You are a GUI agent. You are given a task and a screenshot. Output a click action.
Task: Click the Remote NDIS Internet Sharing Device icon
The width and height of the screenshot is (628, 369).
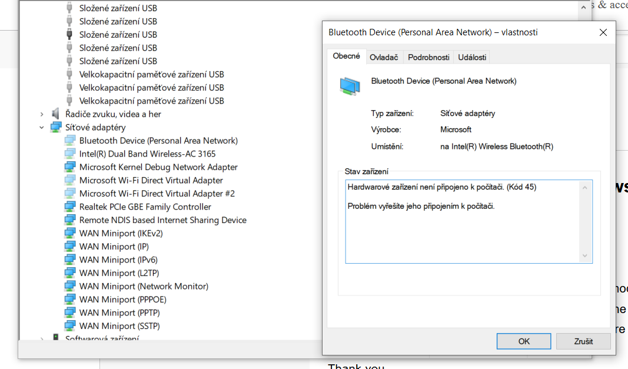(x=70, y=220)
